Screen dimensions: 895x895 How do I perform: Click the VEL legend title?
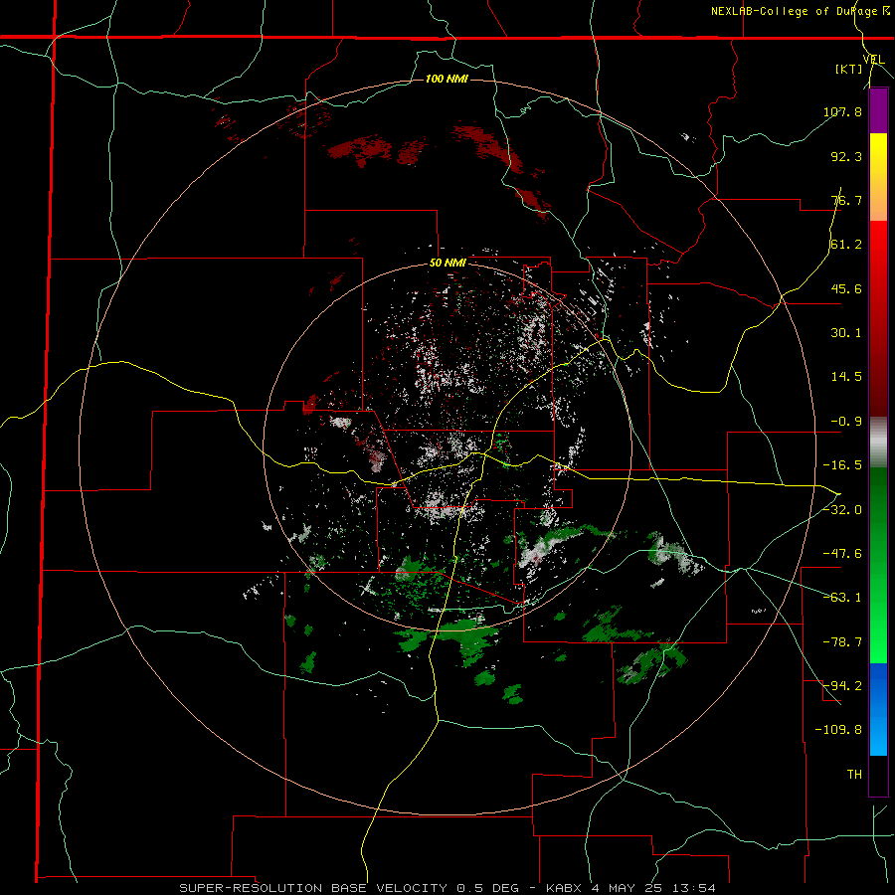click(874, 60)
